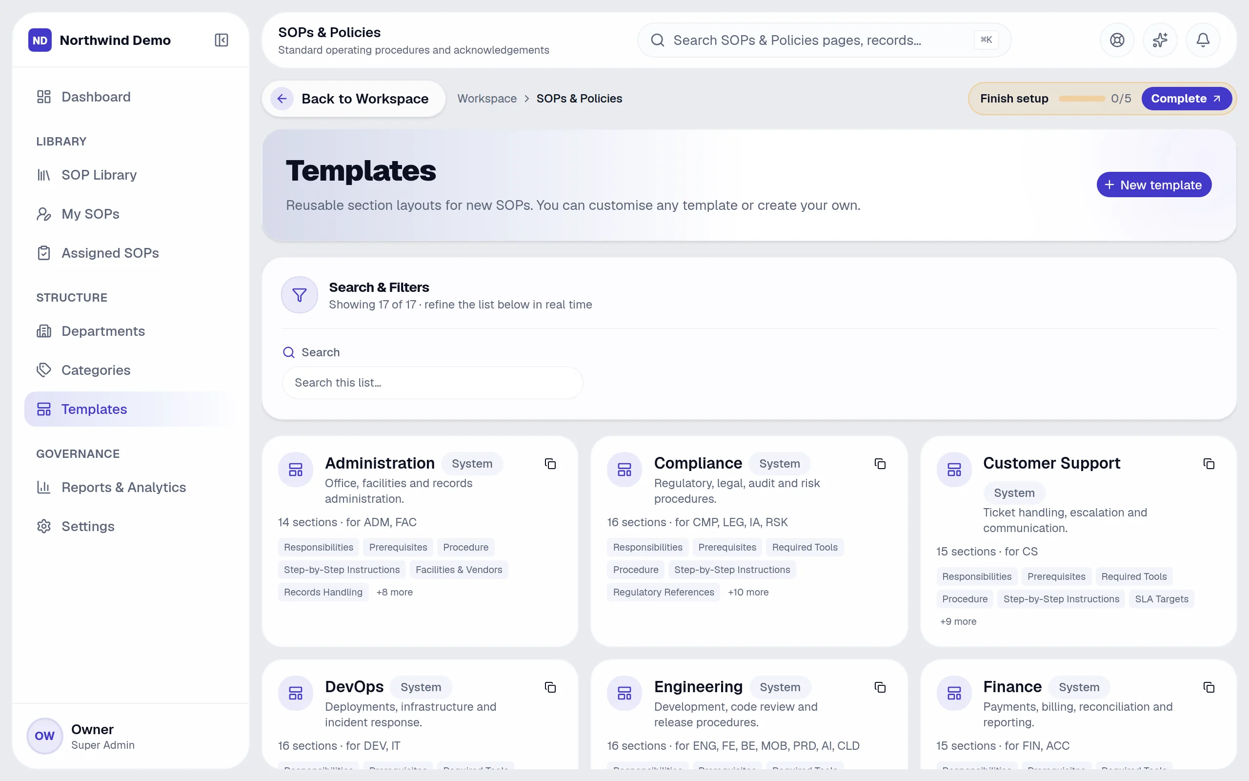Viewport: 1249px width, 781px height.
Task: Click the global search magnifier icon
Action: [x=658, y=41]
